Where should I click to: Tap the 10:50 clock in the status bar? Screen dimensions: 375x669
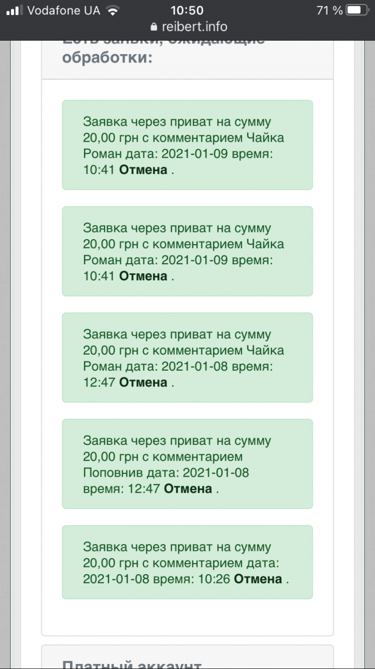[187, 11]
